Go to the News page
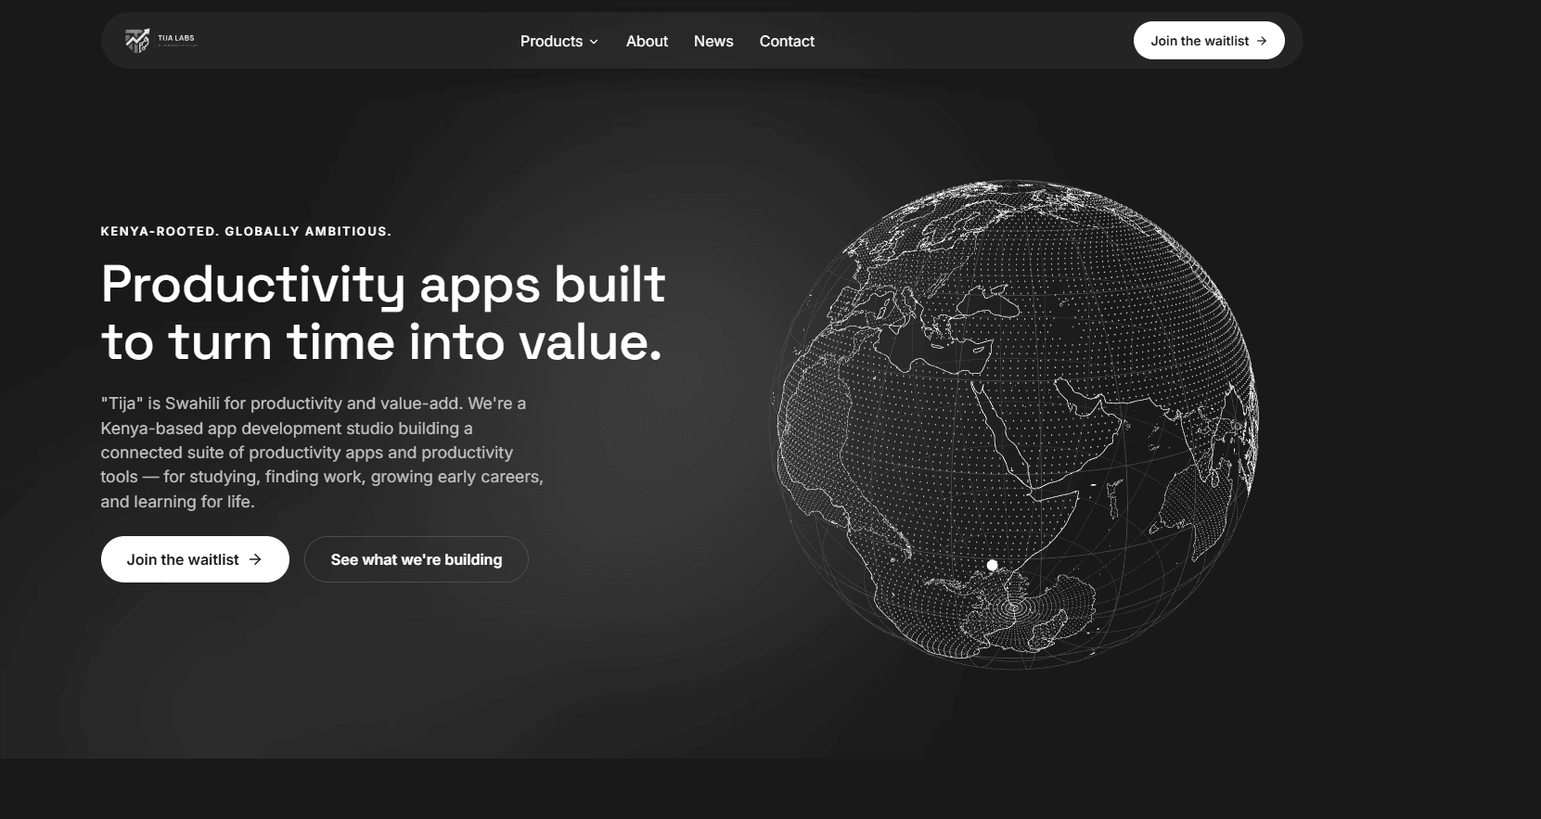This screenshot has height=819, width=1541. pos(713,41)
